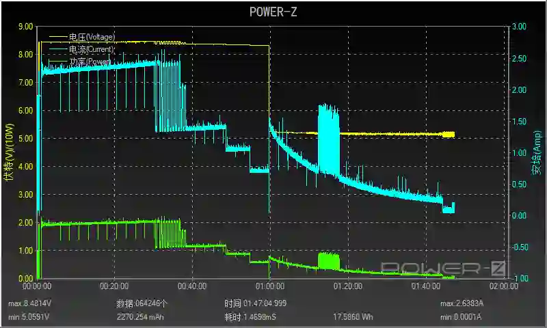Click the 6.00 tick on the voltage axis
Viewport: 547px width, 328px height.
click(25, 111)
